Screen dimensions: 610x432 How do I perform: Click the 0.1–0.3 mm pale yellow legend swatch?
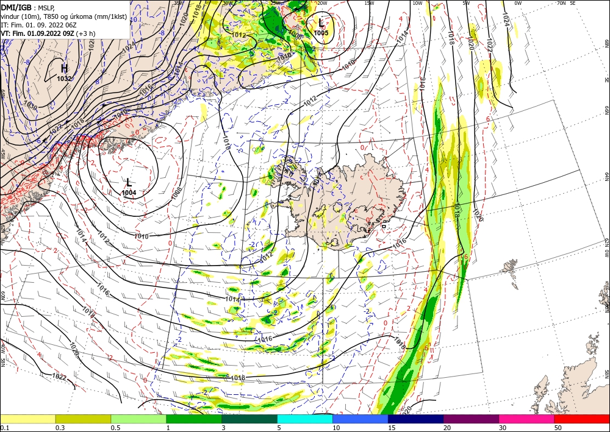coord(28,419)
